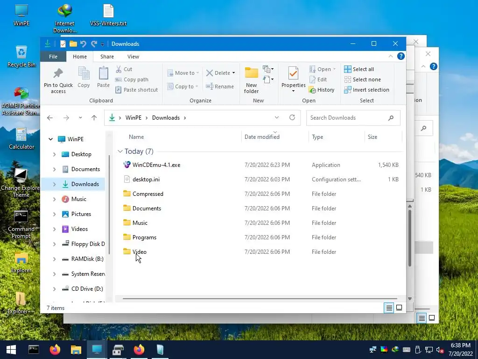478x359 pixels.
Task: Switch to the View ribbon tab
Action: click(133, 57)
